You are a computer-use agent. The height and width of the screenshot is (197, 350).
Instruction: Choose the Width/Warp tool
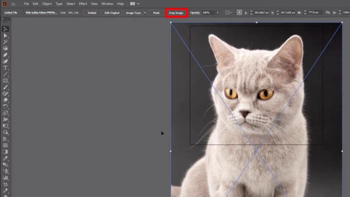[x=5, y=119]
